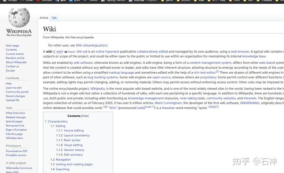Click the bug tracking systems link
Screen dimensions: 284x173
[x=103, y=77]
